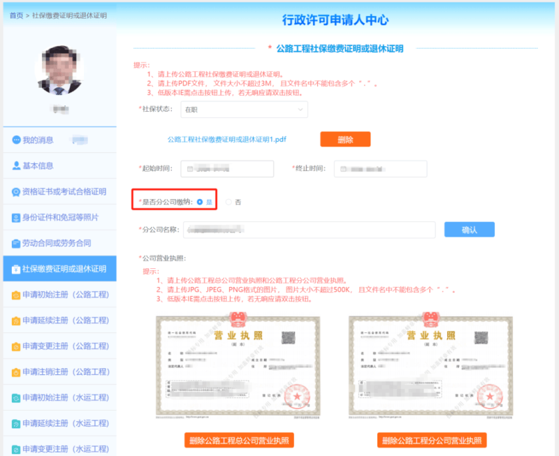Image resolution: width=559 pixels, height=456 pixels.
Task: Click the 申请延续注册（水运工程）folder icon
Action: pyautogui.click(x=15, y=424)
